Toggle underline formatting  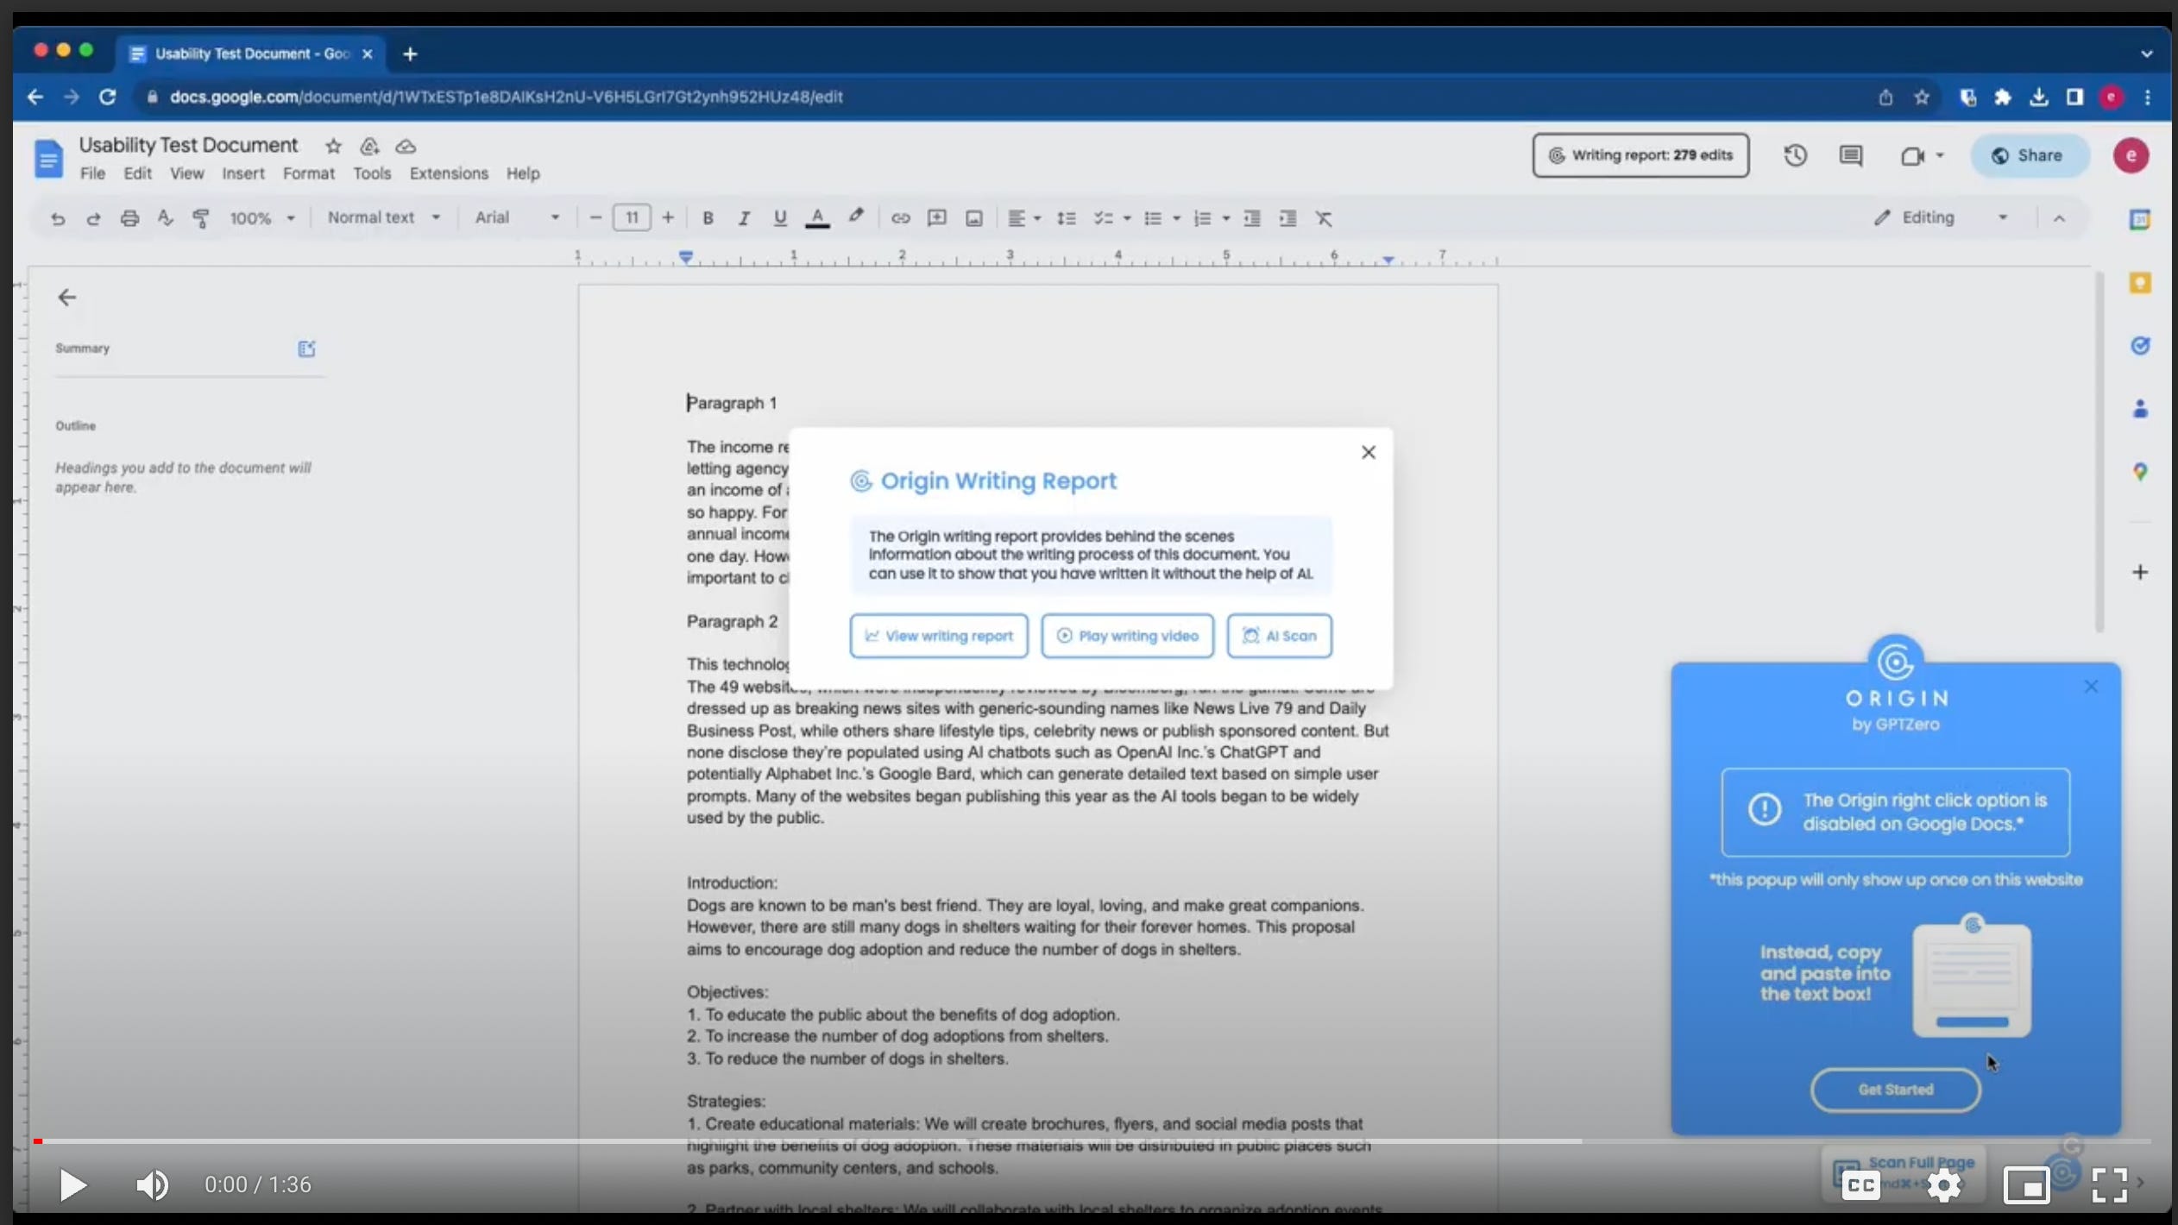[x=778, y=218]
